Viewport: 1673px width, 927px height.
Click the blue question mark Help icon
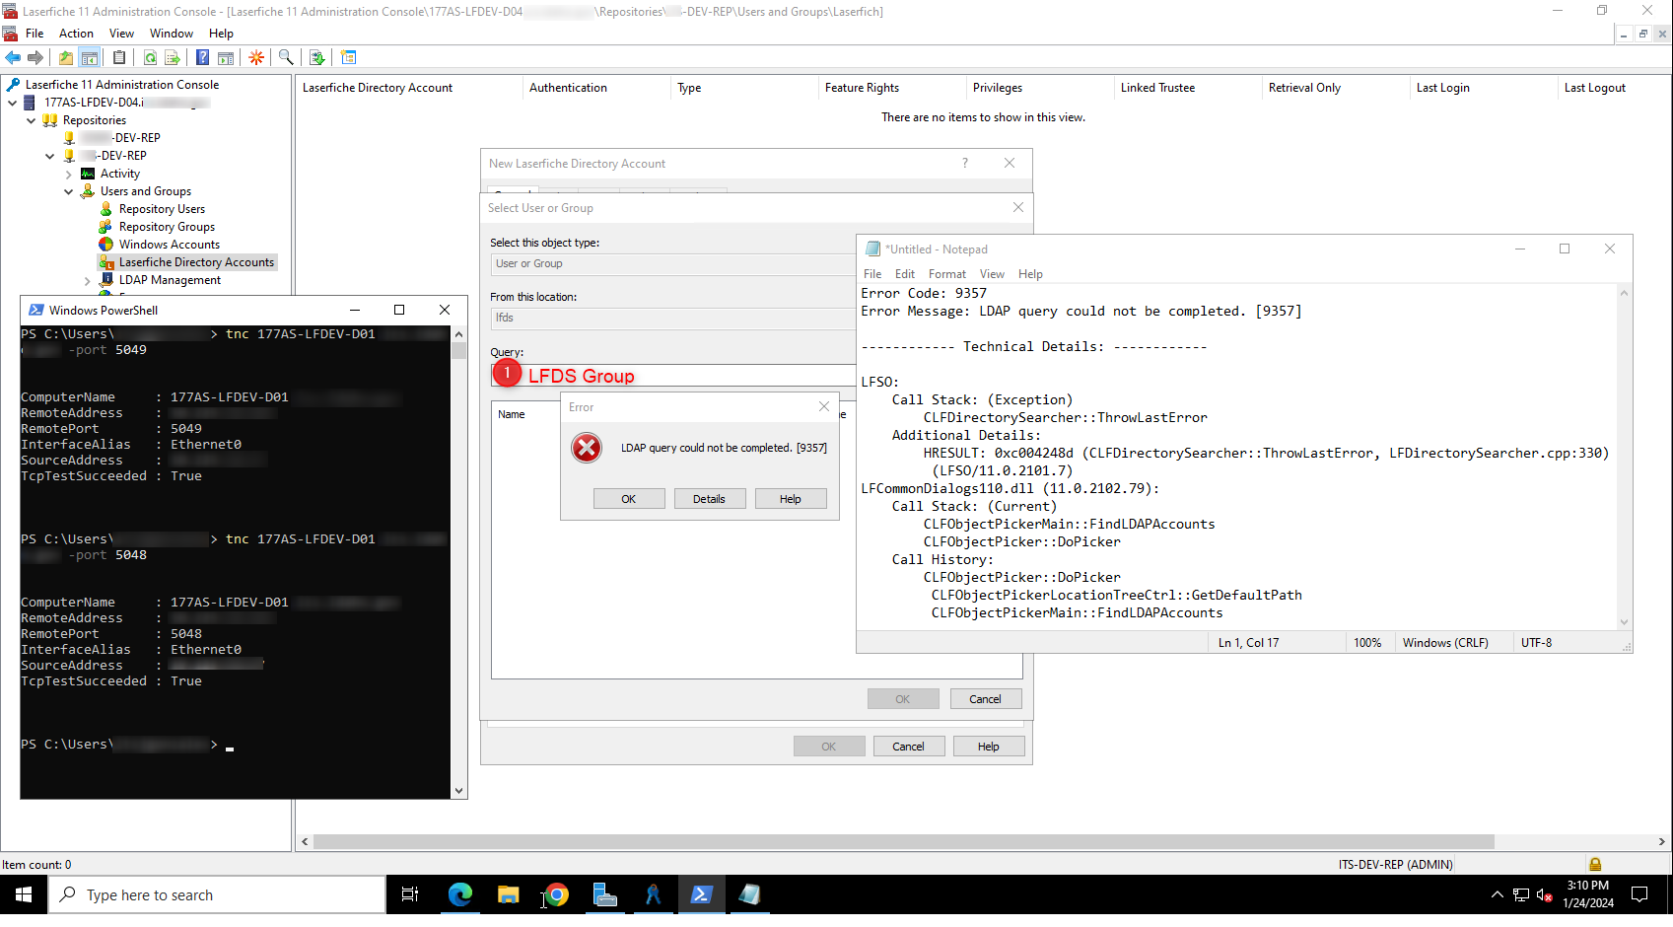(202, 58)
